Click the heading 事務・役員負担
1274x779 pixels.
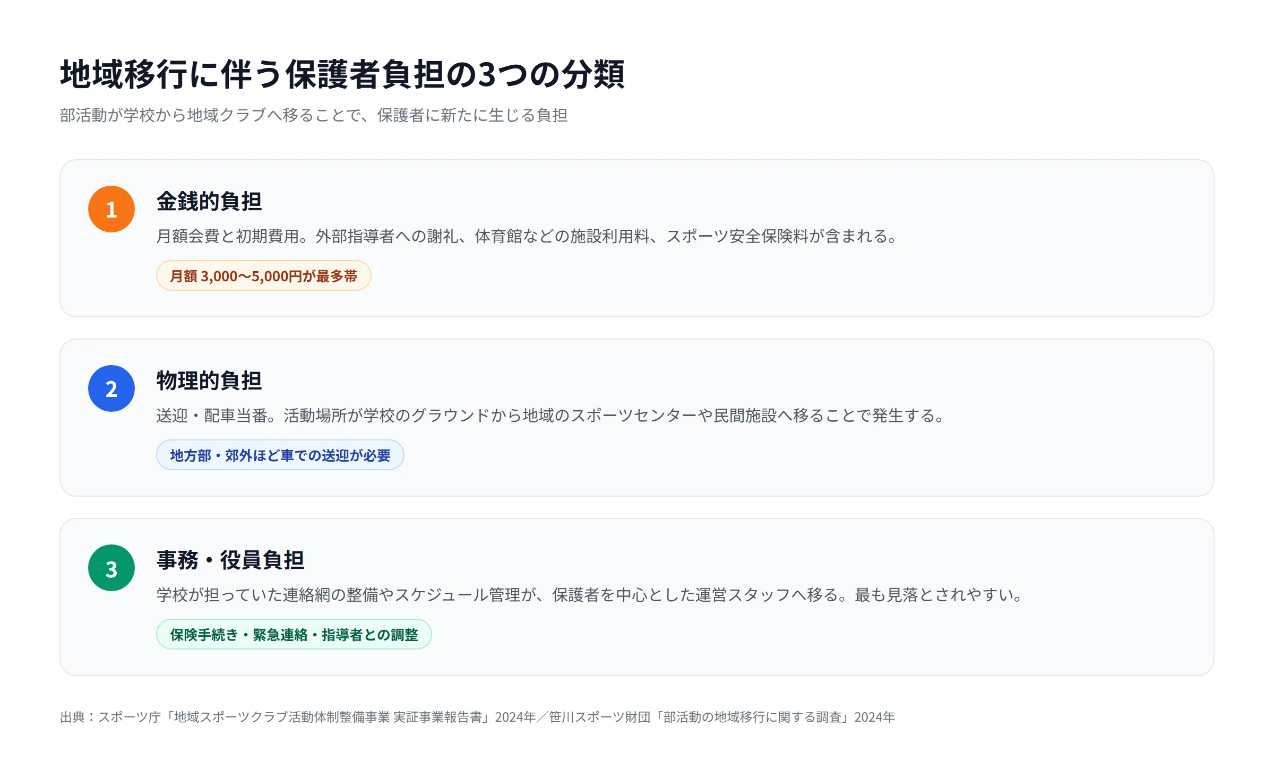pos(230,560)
